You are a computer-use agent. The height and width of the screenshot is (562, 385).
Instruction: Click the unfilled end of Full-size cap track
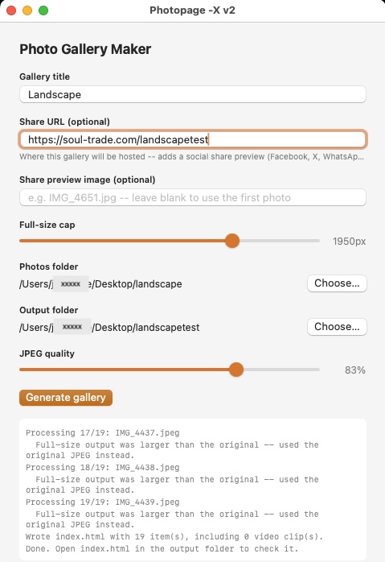(x=279, y=241)
